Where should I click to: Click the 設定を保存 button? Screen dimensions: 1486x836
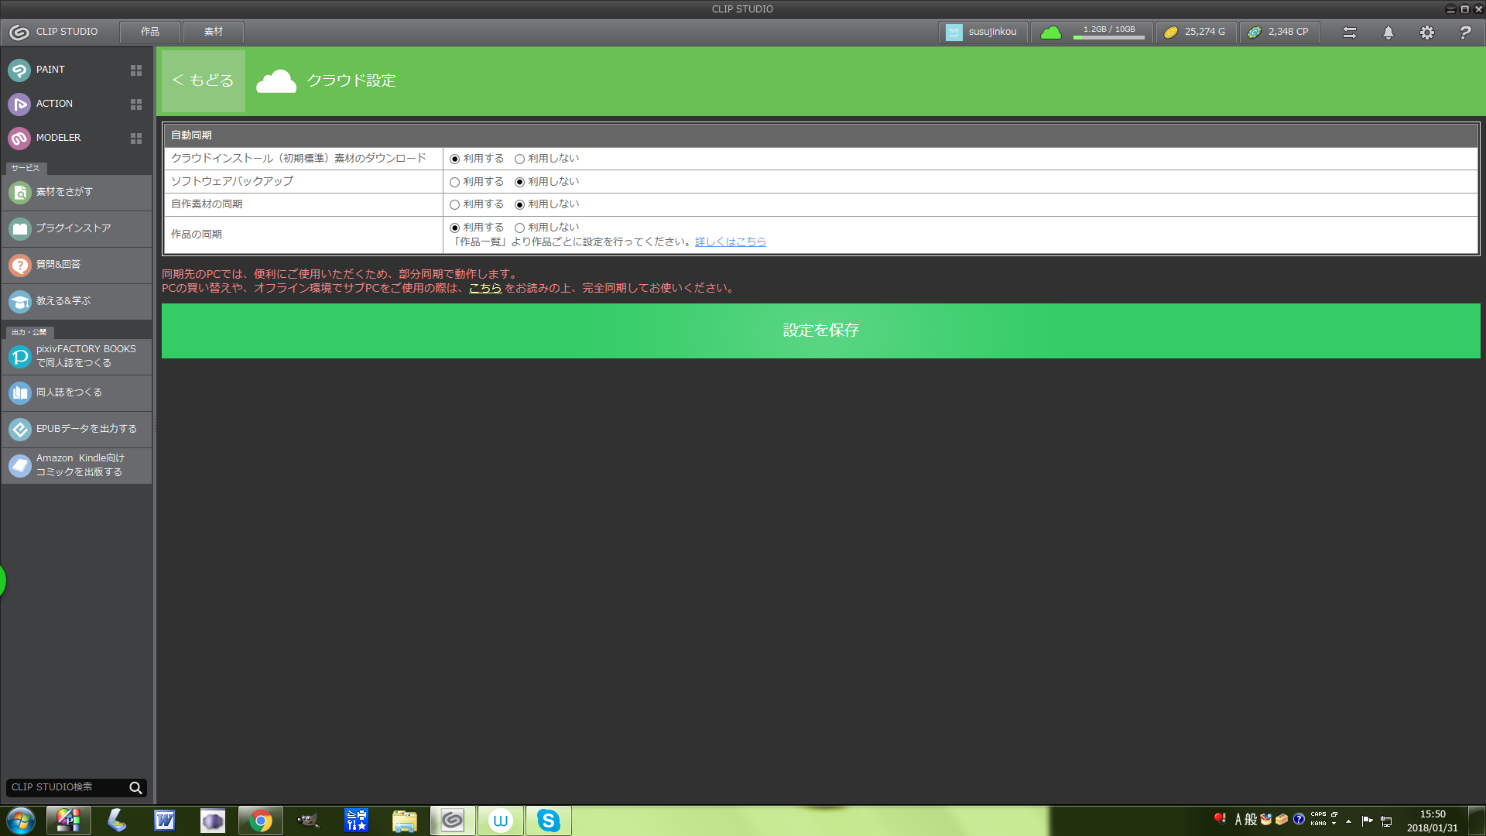tap(820, 331)
